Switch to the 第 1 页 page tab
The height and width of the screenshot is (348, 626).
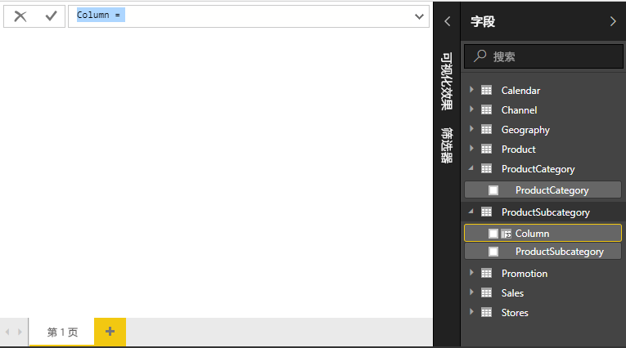tap(62, 332)
